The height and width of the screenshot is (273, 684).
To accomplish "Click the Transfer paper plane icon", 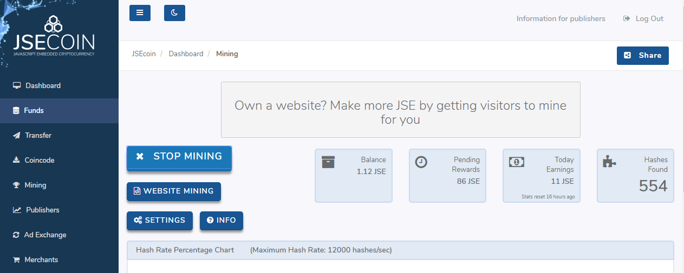I will click(17, 135).
